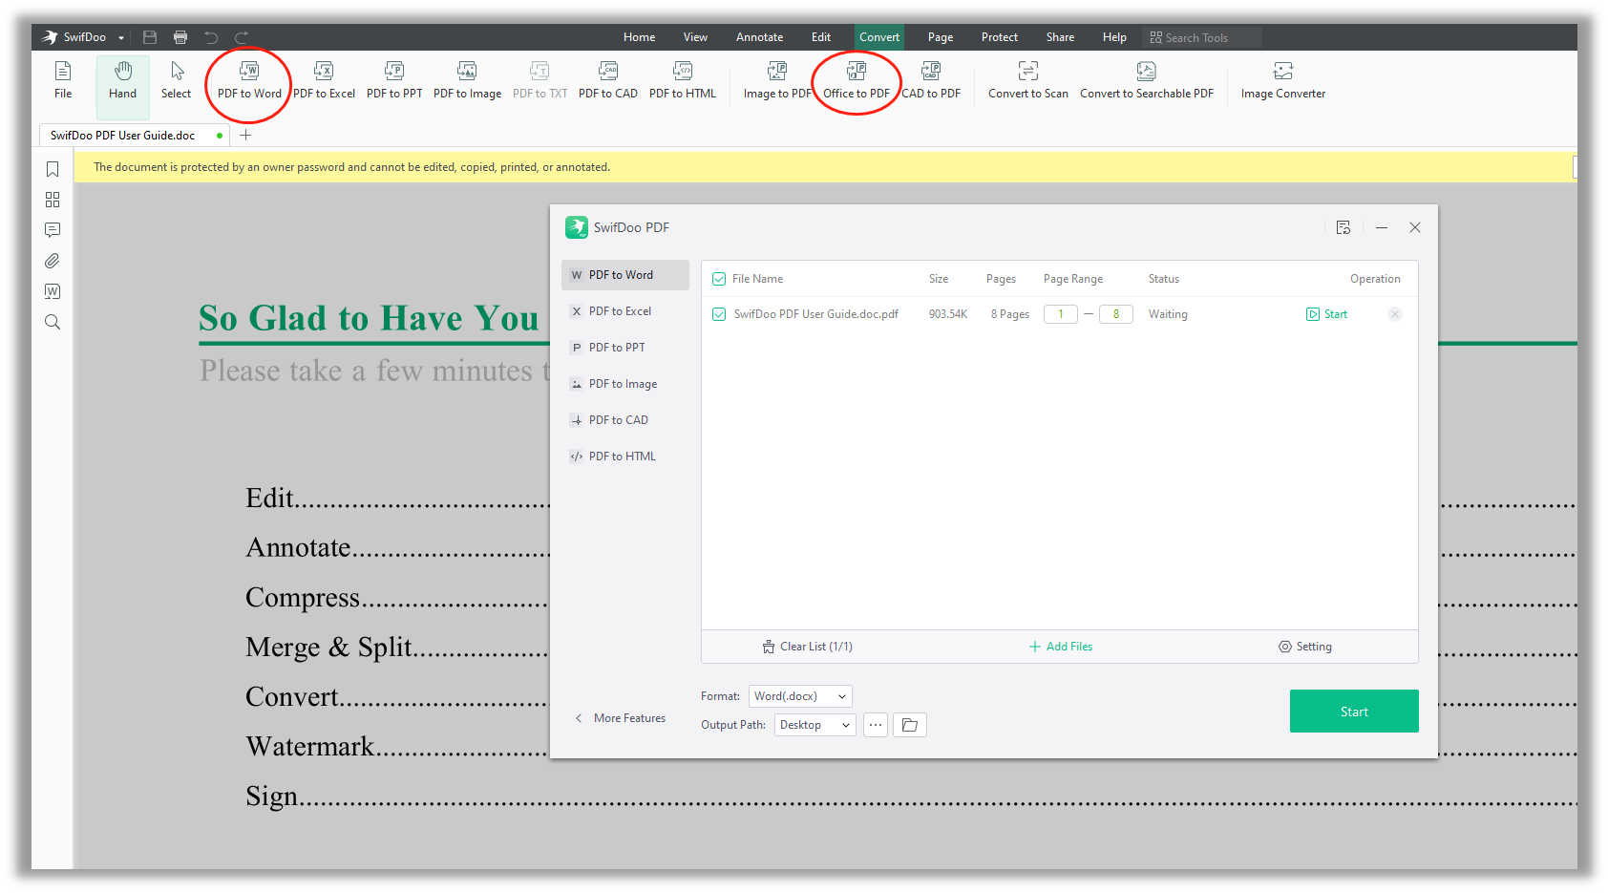The height and width of the screenshot is (893, 1608).
Task: Open the Bookmarks sidebar panel
Action: 53,169
